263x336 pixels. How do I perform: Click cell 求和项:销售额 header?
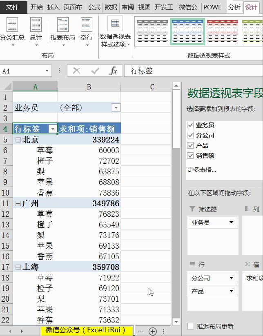[x=89, y=129]
